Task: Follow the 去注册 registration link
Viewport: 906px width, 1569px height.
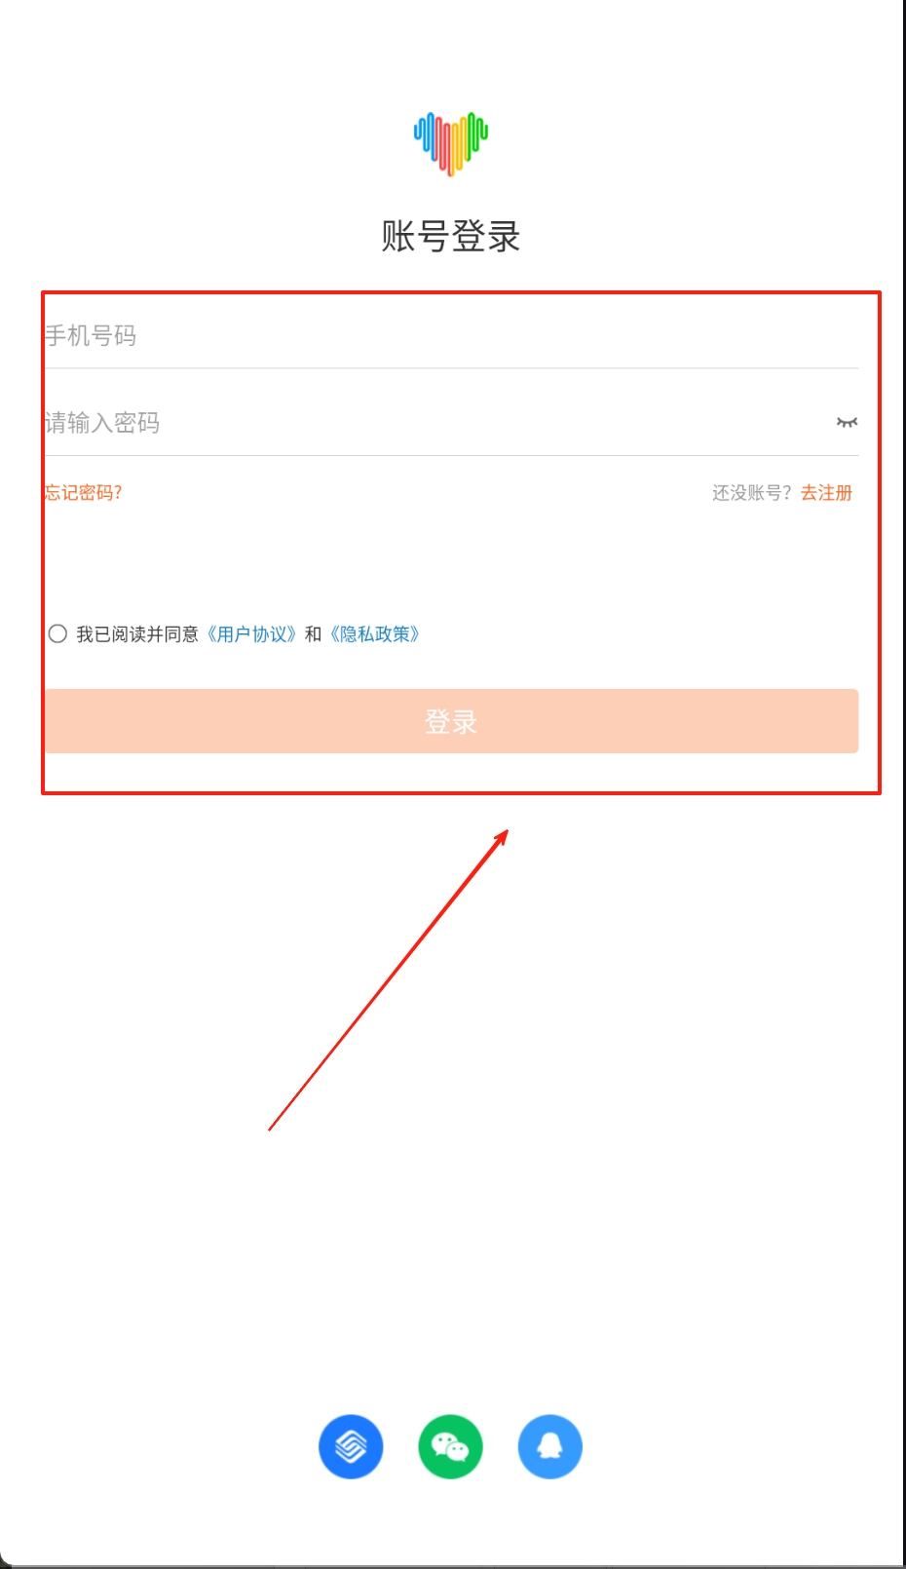Action: coord(826,492)
